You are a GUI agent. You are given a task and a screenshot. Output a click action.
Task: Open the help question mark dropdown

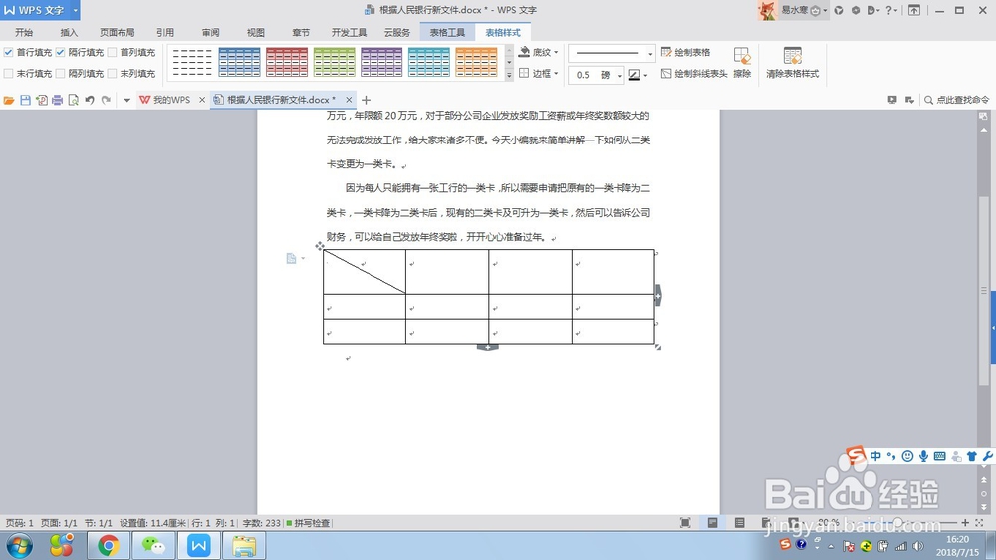pos(890,10)
